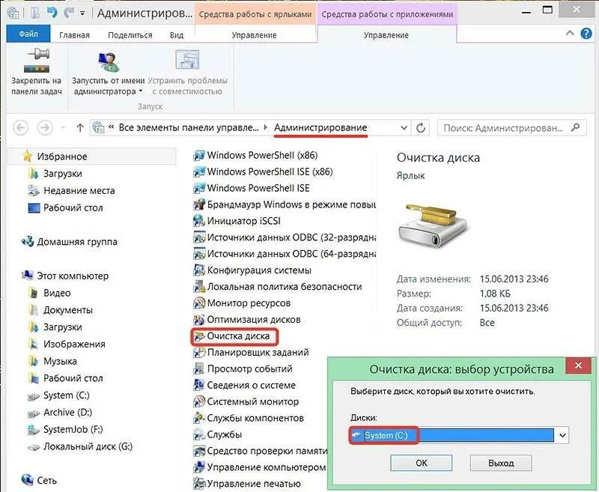599x492 pixels.
Task: Collapse the ribbon using the chevron arrow
Action: (569, 33)
